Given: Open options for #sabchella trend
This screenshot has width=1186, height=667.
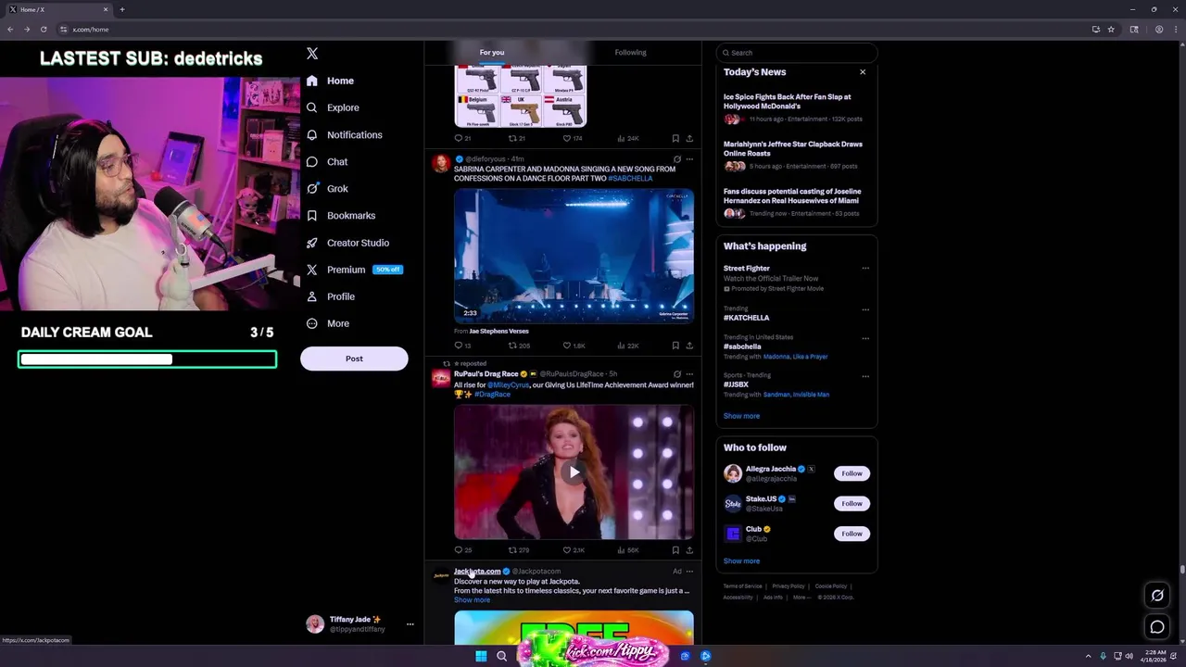Looking at the screenshot, I should point(865,338).
